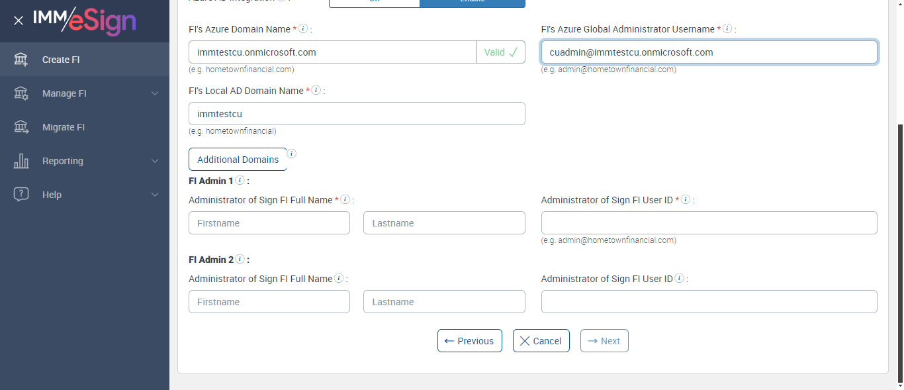Switch Azure AD Integration to Off
Screen dimensions: 904x390
(x=374, y=3)
